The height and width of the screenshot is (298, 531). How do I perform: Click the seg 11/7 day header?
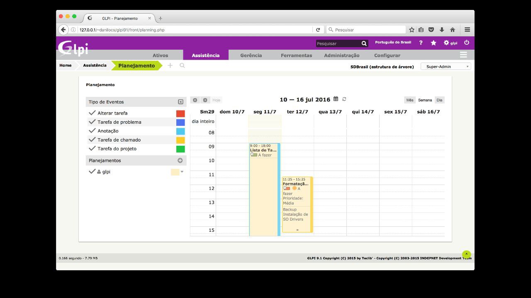point(265,112)
